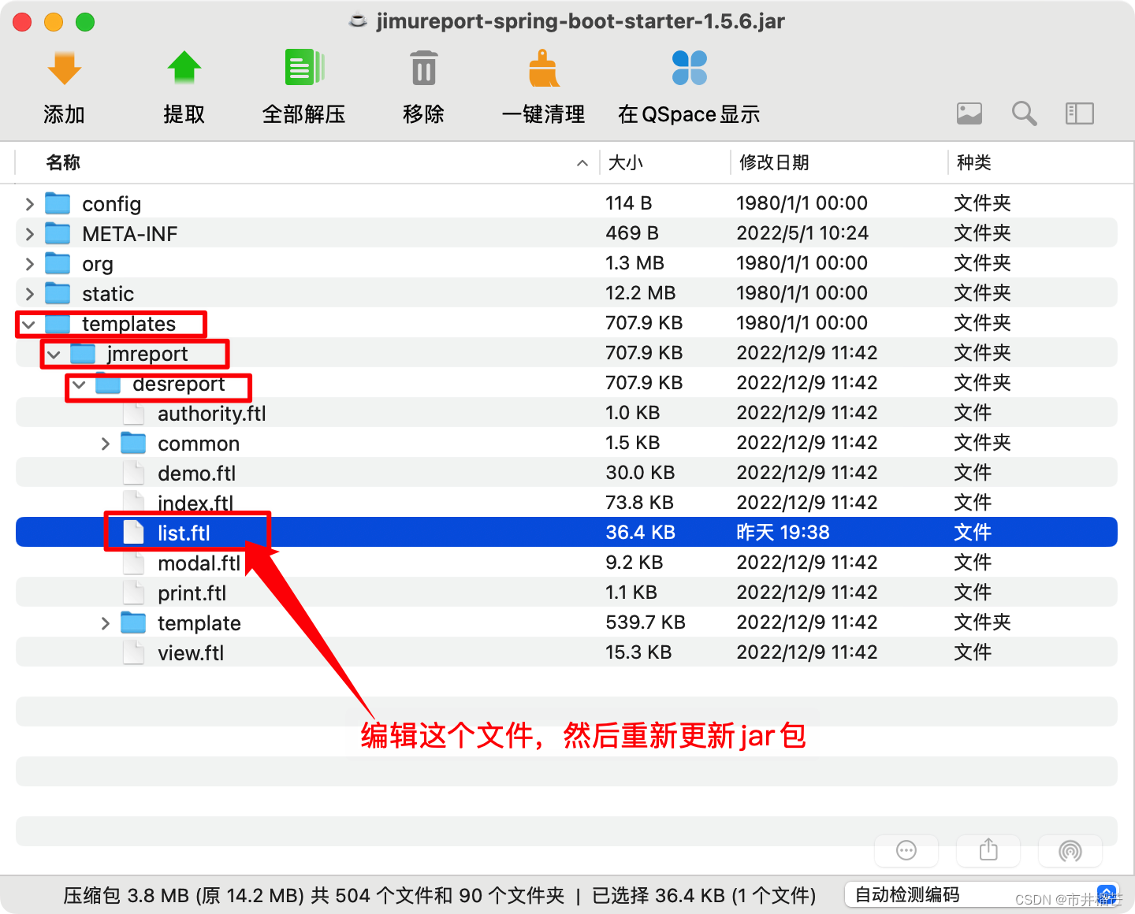Click the authority.ftl file icon
This screenshot has height=914, width=1135.
[134, 413]
